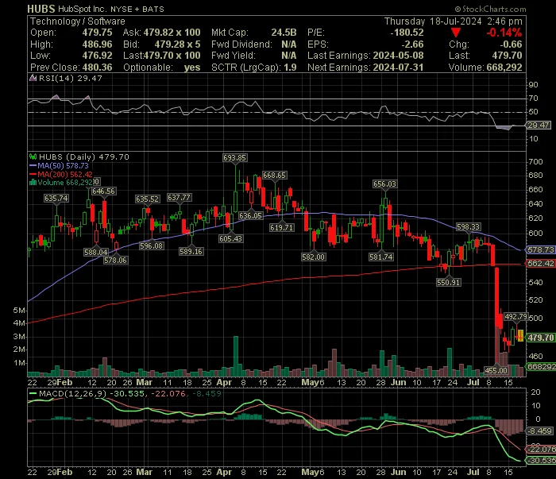Click the Last Earnings 2024-05-08 date

click(x=398, y=56)
